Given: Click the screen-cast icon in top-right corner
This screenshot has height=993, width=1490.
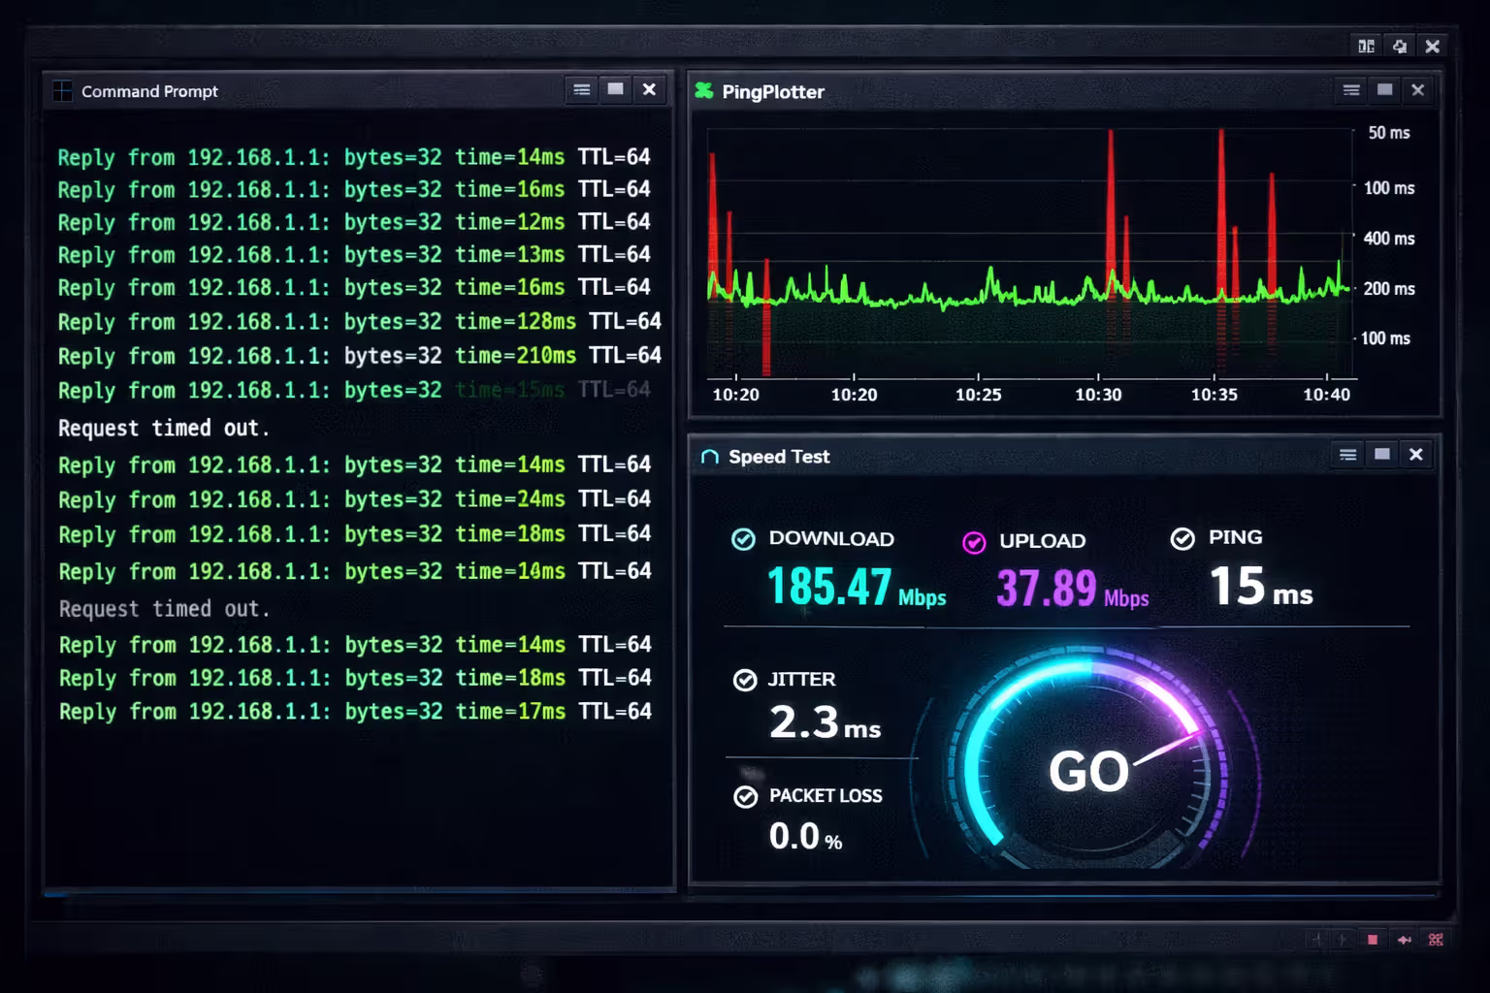Looking at the screenshot, I should [1400, 46].
